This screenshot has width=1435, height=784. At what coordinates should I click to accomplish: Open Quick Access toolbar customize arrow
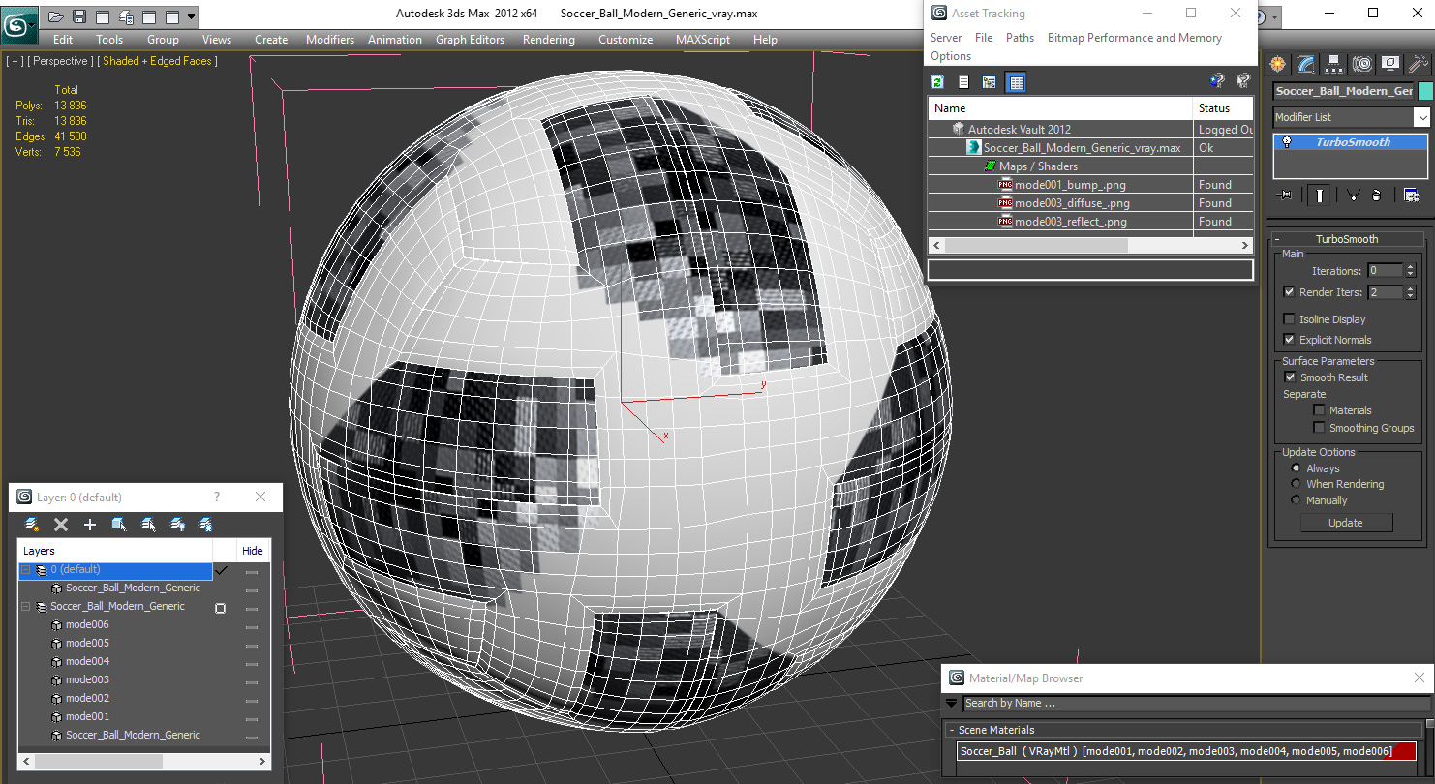pyautogui.click(x=191, y=16)
